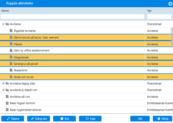Click the folder icon of Avvikelse ej städat rum
The image size is (173, 123).
[7, 90]
